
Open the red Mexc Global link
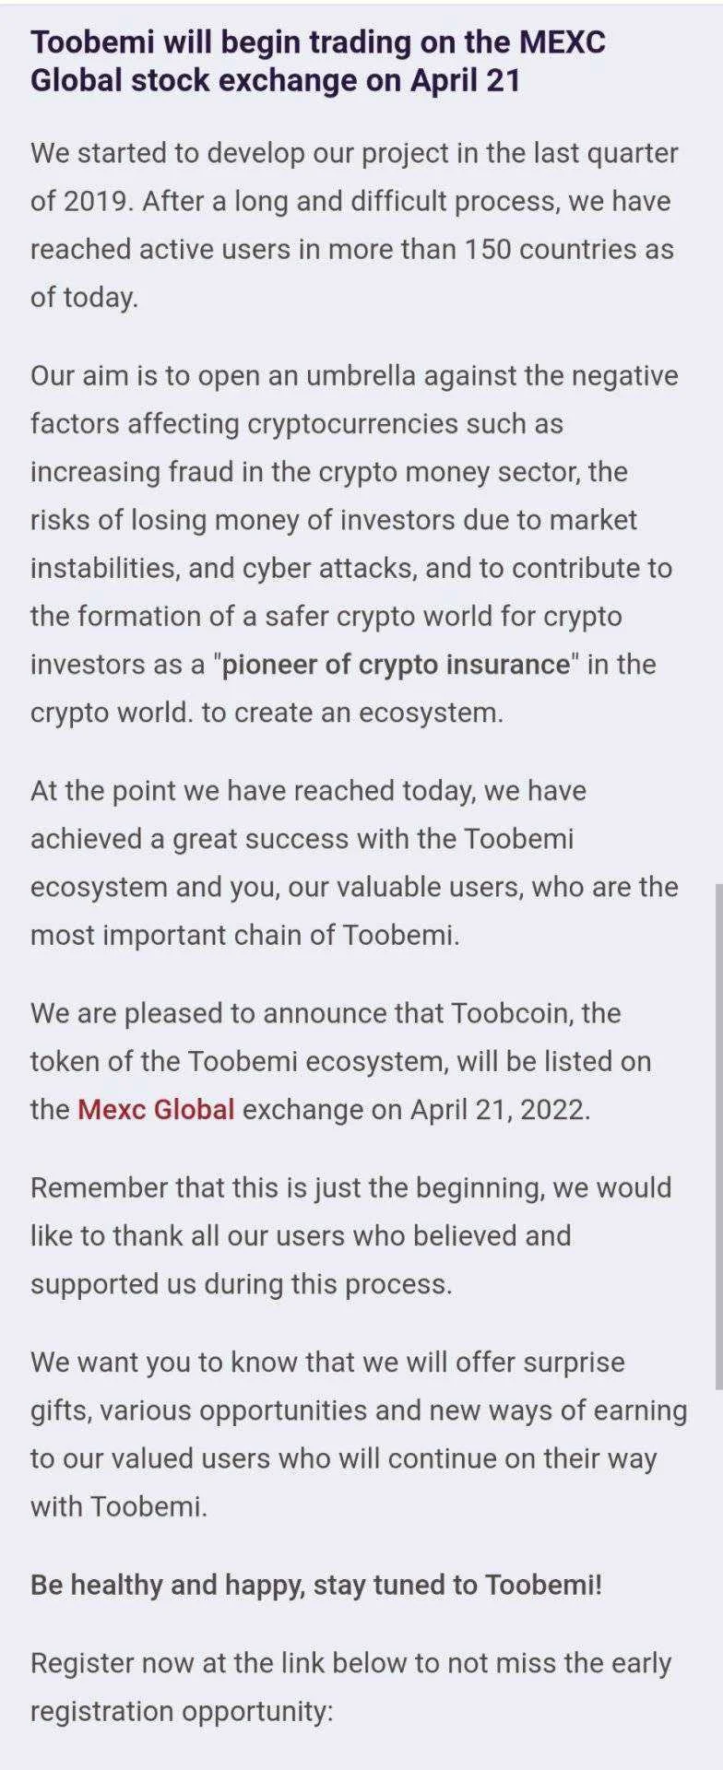pyautogui.click(x=156, y=1109)
